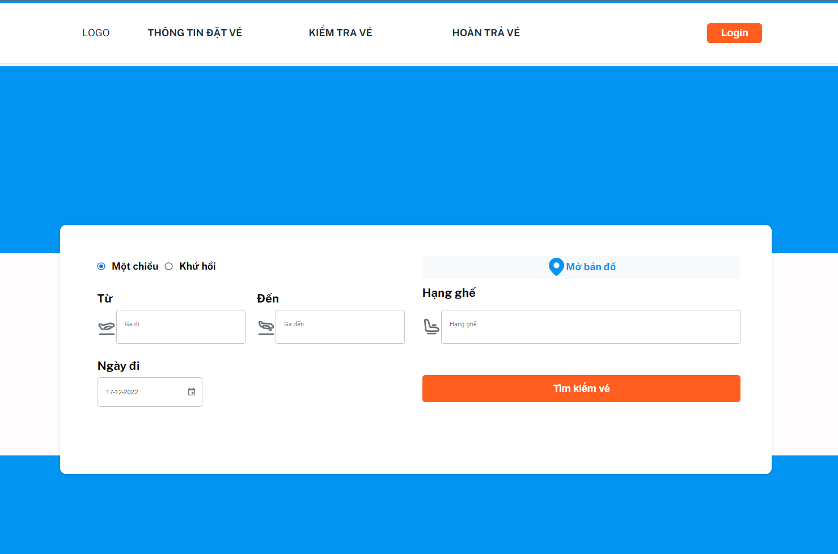The width and height of the screenshot is (838, 554).
Task: Open the Ga đi station selector
Action: tap(180, 327)
